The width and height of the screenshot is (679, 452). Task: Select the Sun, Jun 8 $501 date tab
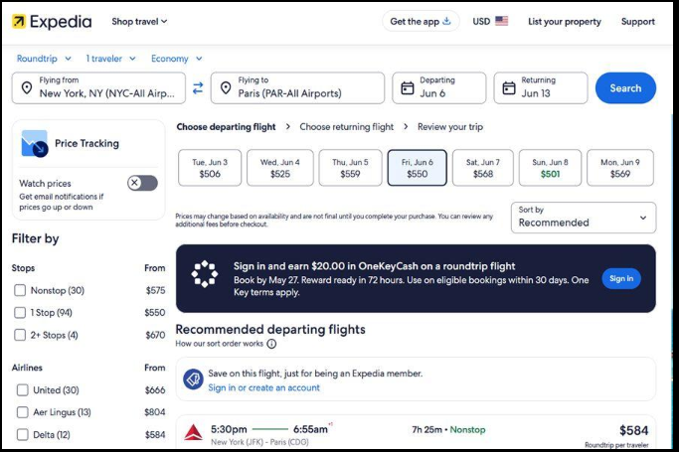click(x=550, y=168)
